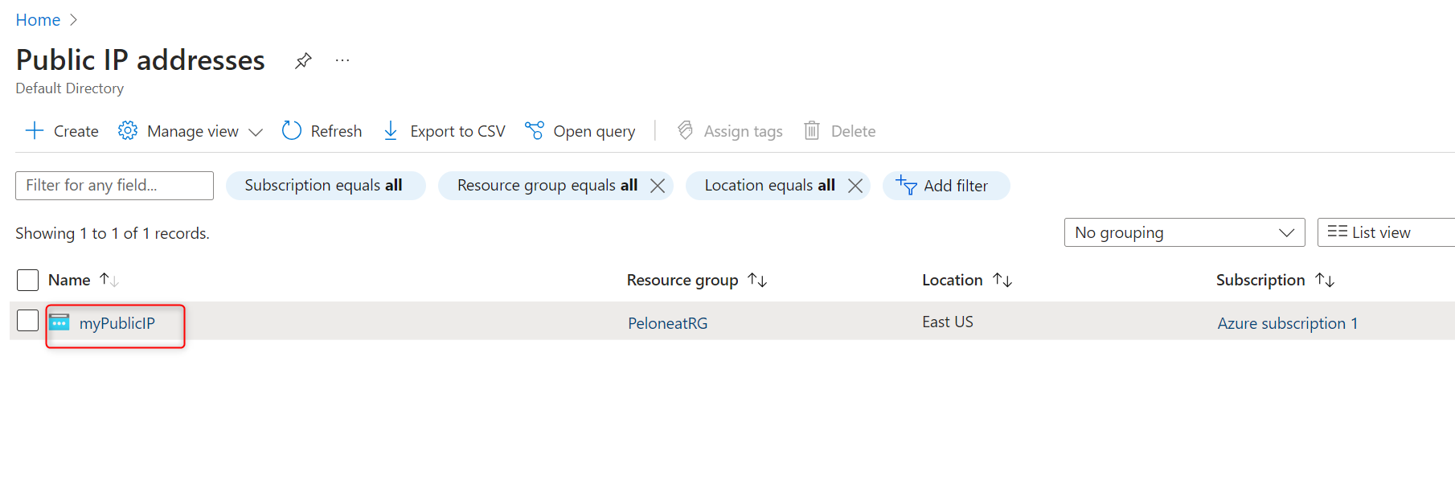Image resolution: width=1455 pixels, height=488 pixels.
Task: Click the Refresh icon
Action: coord(292,131)
